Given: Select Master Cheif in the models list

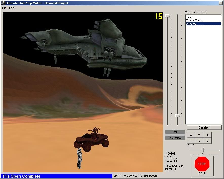Looking at the screenshot, I should 203,20.
